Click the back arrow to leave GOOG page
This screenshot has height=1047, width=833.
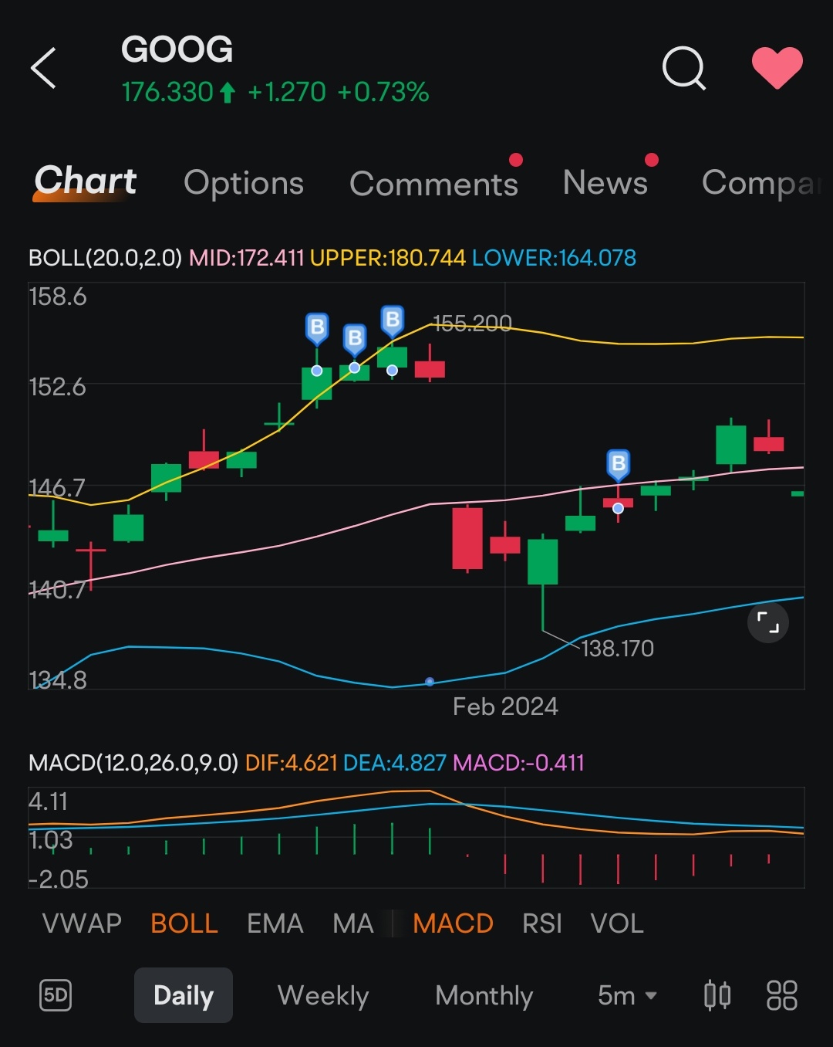(44, 67)
